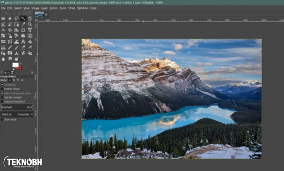The image size is (284, 171).
Task: Select the Fuzzy Select magic wand tool
Action: tap(23, 19)
